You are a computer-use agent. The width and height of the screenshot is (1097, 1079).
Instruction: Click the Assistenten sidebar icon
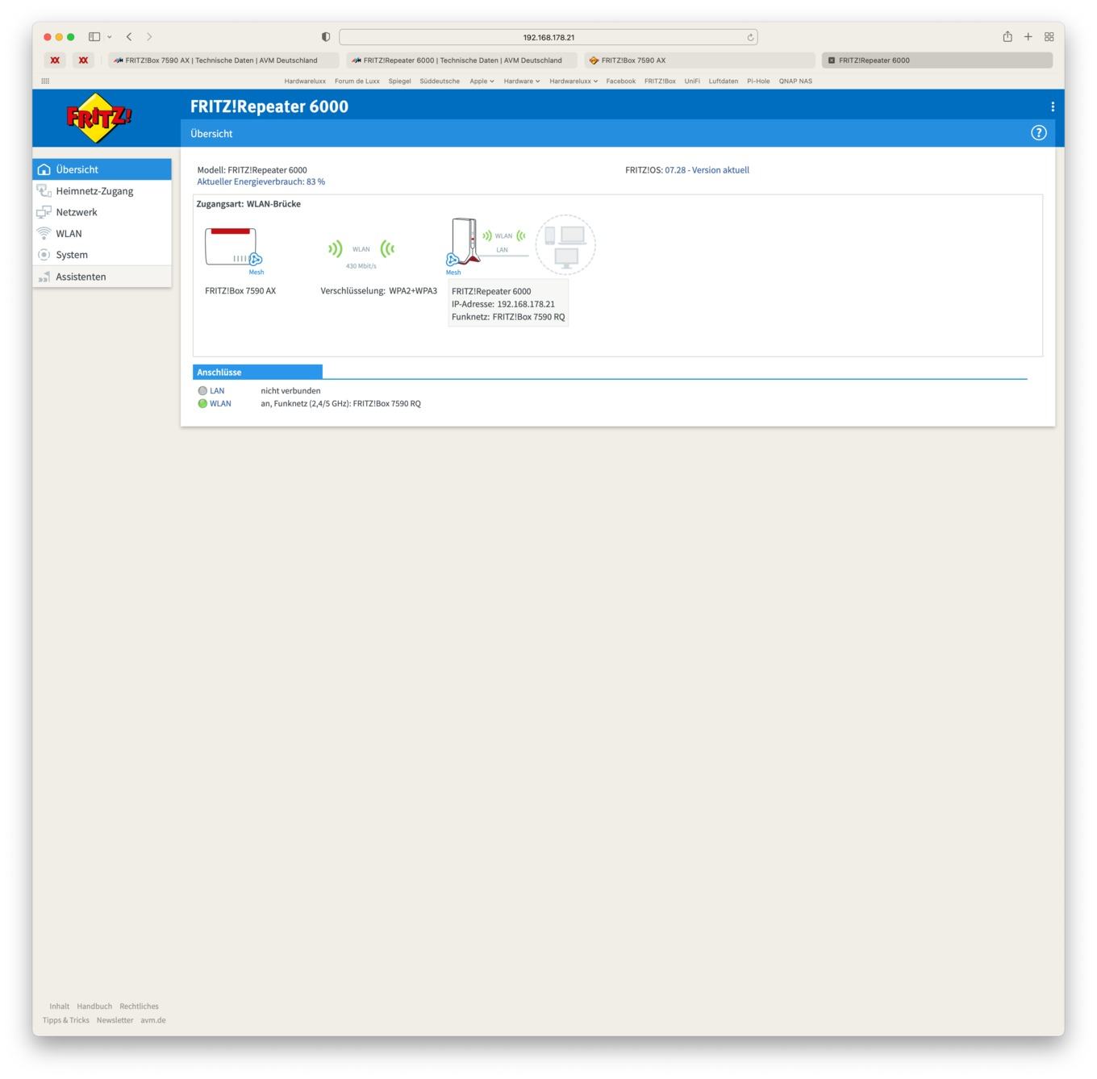point(44,277)
